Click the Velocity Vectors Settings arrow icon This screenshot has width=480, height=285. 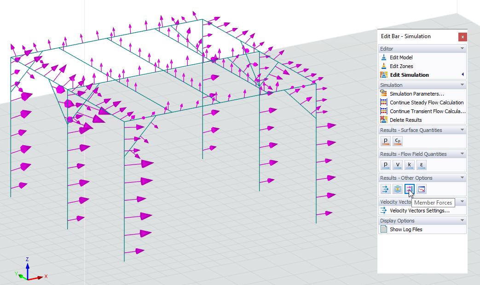click(383, 211)
